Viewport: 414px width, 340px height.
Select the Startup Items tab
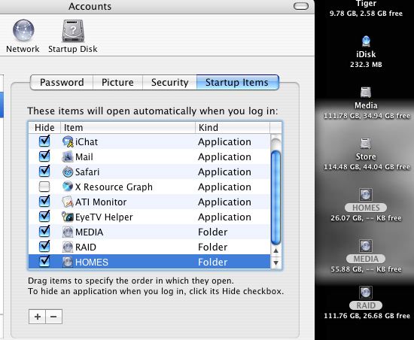coord(238,82)
